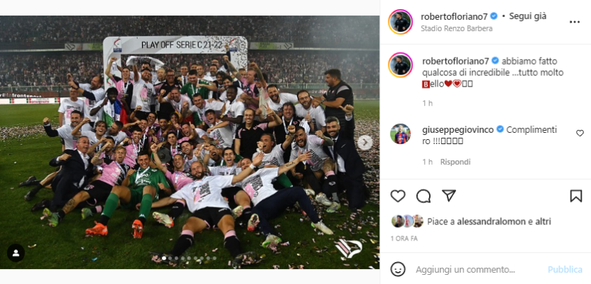
Task: Focus the Aggiungi un commento field
Action: pos(465,270)
